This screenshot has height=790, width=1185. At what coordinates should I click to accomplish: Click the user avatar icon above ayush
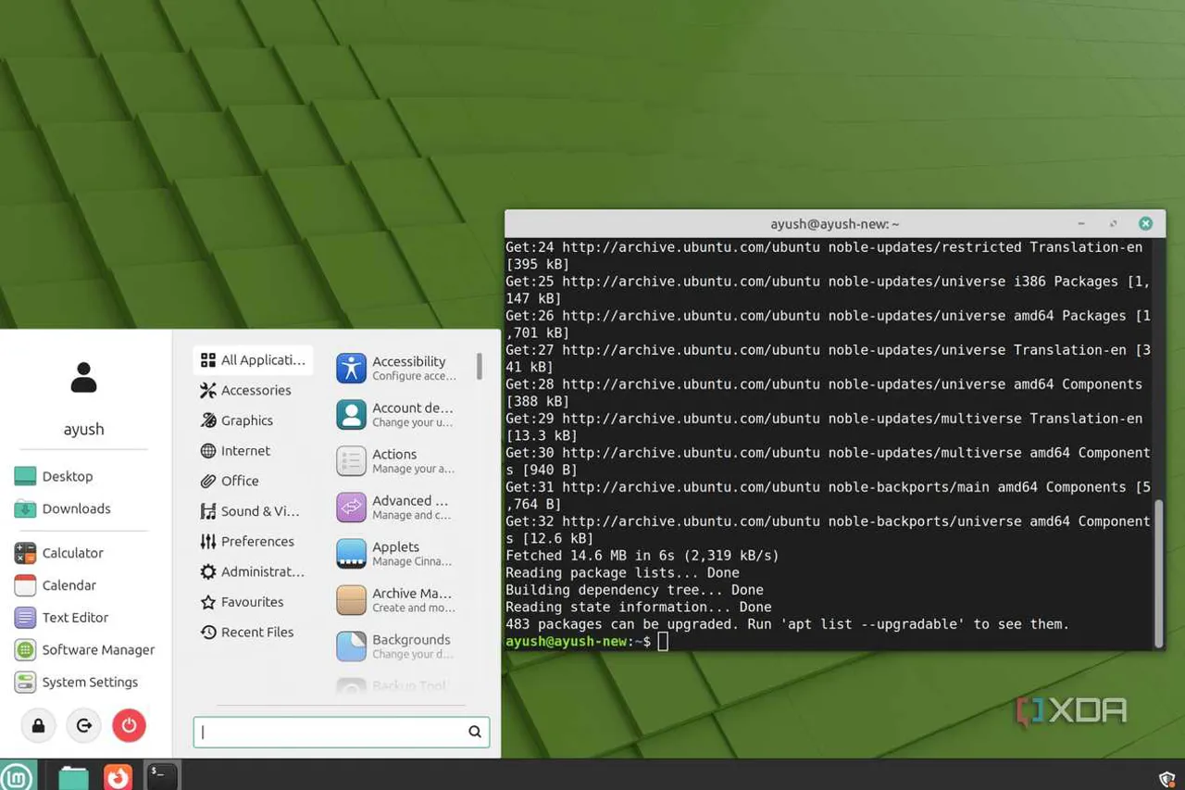point(83,377)
